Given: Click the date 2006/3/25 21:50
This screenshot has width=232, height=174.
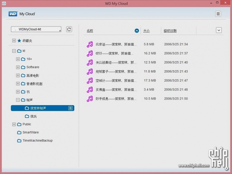Looking at the screenshot, I should pyautogui.click(x=176, y=99).
